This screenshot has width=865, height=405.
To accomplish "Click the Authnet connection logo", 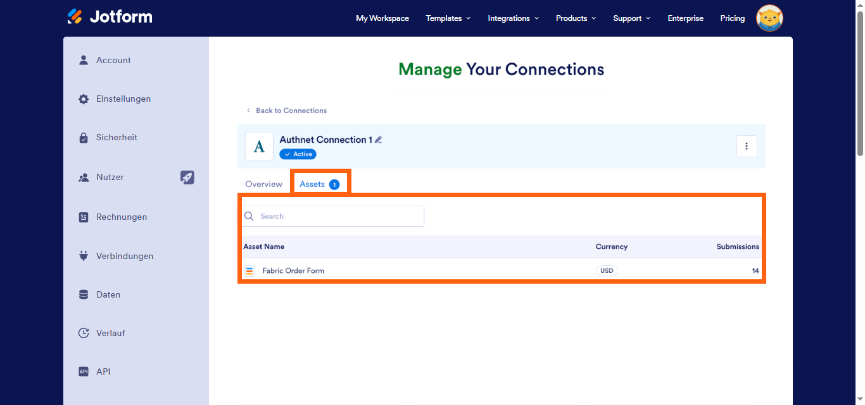I will coord(259,147).
